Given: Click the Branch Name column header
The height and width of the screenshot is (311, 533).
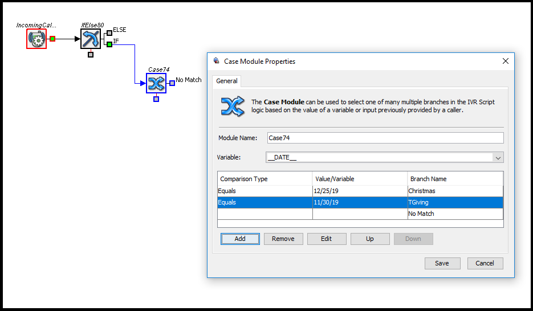Looking at the screenshot, I should [x=455, y=179].
